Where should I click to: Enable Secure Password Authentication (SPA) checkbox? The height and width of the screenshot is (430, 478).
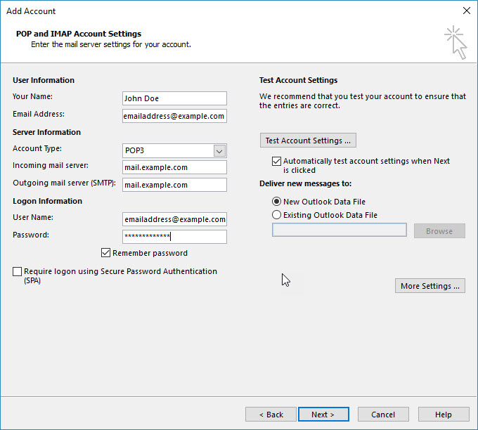click(x=17, y=271)
